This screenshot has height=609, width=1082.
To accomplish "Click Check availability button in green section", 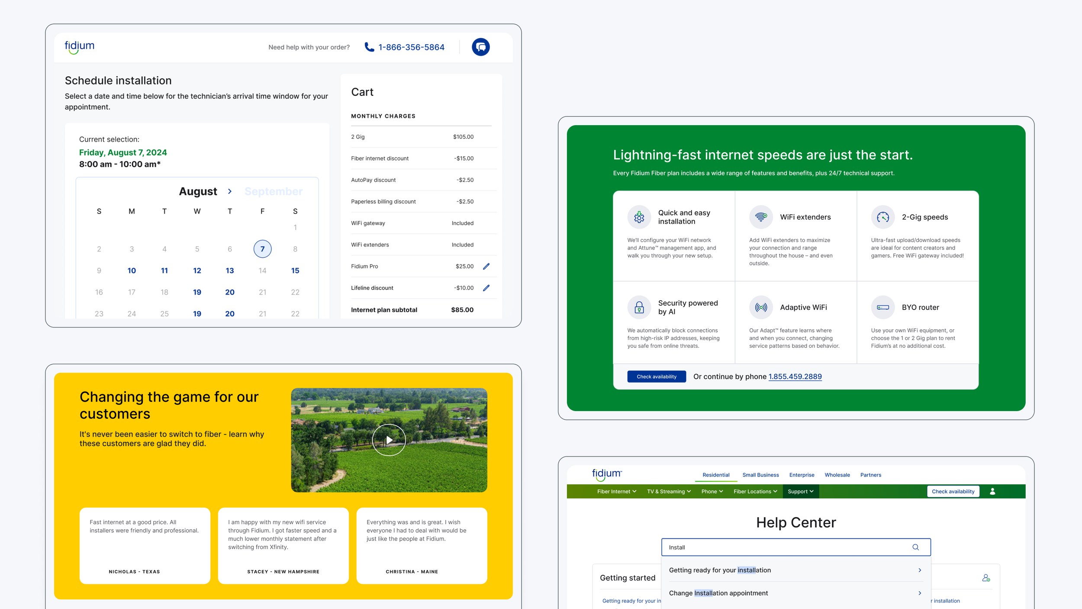I will click(x=656, y=376).
